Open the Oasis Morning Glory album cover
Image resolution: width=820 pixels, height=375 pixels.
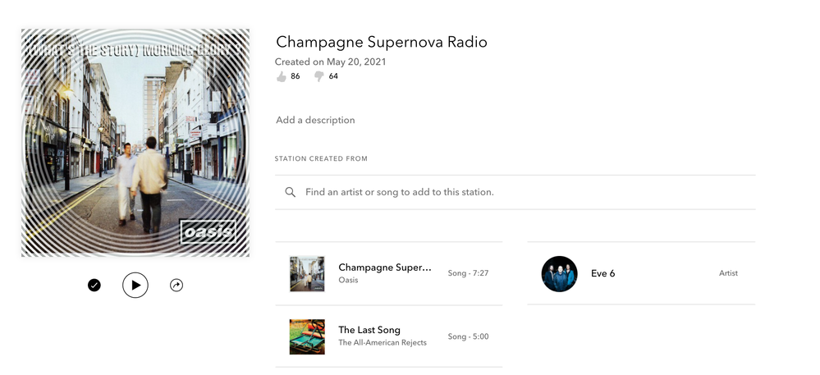[135, 143]
